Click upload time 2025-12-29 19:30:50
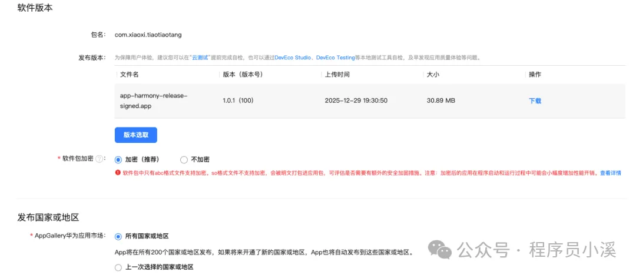The image size is (636, 275). (x=356, y=100)
